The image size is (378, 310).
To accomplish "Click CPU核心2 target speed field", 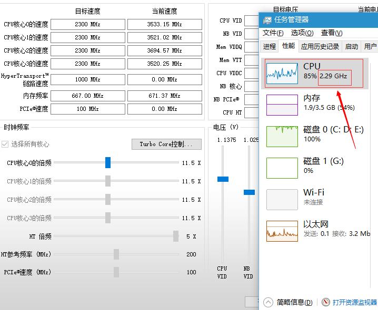I will tap(88, 50).
